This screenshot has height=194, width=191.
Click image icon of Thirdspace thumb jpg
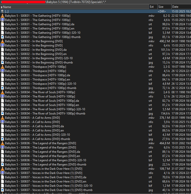click(2, 88)
